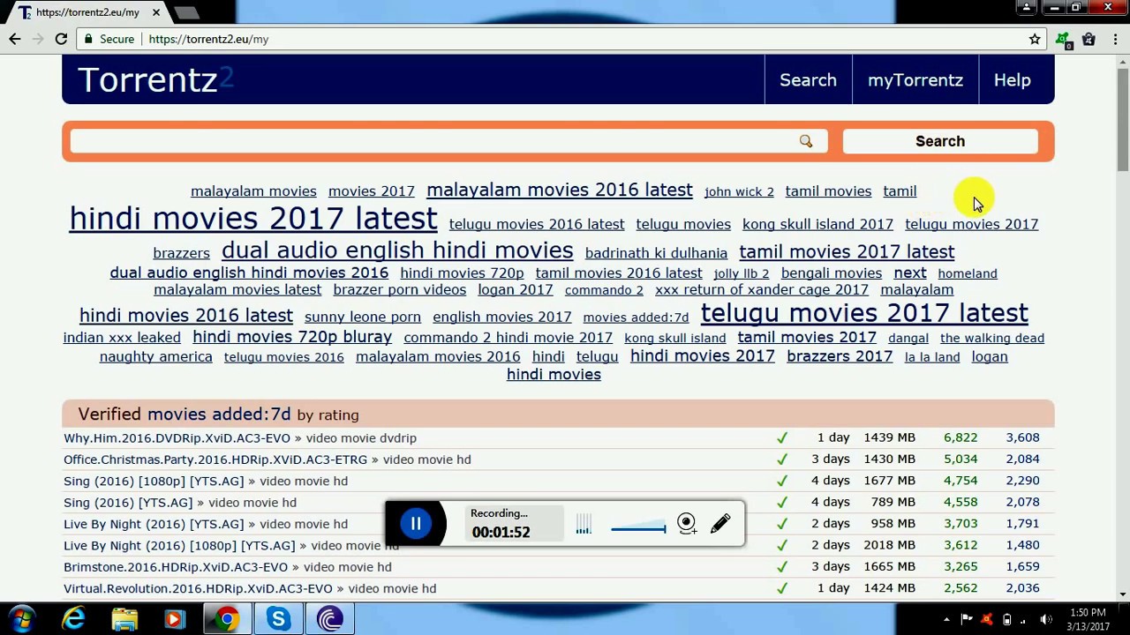
Task: Open the 'kong skull island 2017' tag
Action: (817, 224)
